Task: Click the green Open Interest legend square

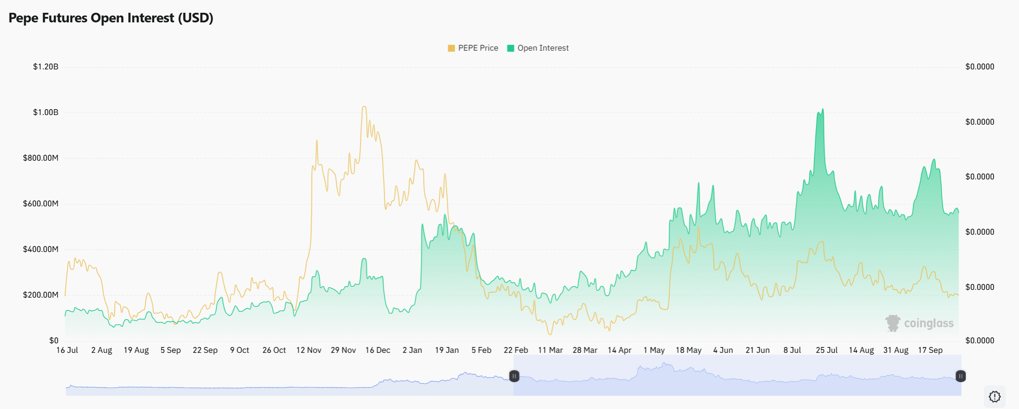Action: coord(510,48)
